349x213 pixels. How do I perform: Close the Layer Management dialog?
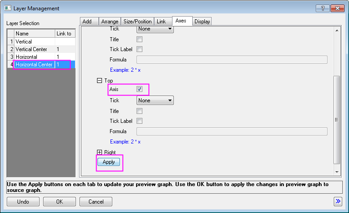pos(337,8)
